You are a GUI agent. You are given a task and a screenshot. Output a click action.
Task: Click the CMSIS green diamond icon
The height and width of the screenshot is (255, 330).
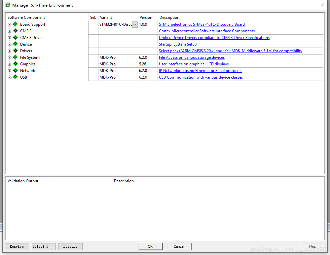pyautogui.click(x=16, y=31)
